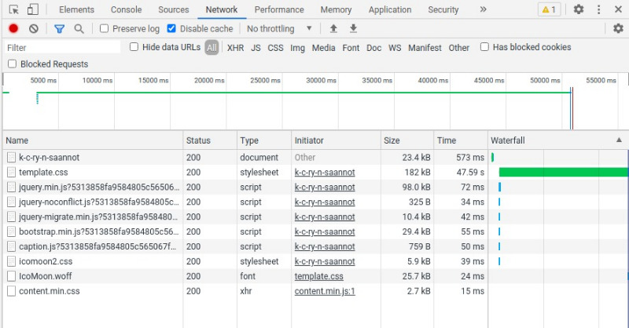The image size is (629, 328).
Task: Click the inspect element picker icon
Action: [13, 9]
